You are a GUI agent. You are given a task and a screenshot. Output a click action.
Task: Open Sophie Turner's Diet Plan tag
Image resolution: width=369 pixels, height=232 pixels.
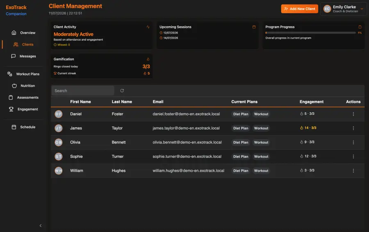point(241,157)
